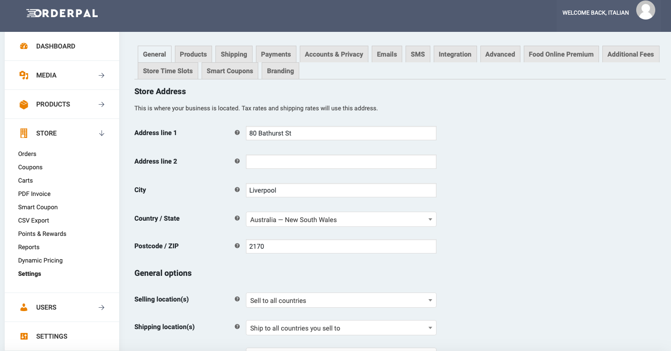The image size is (671, 351).
Task: Show help tooltip for Country / State
Action: tap(237, 218)
